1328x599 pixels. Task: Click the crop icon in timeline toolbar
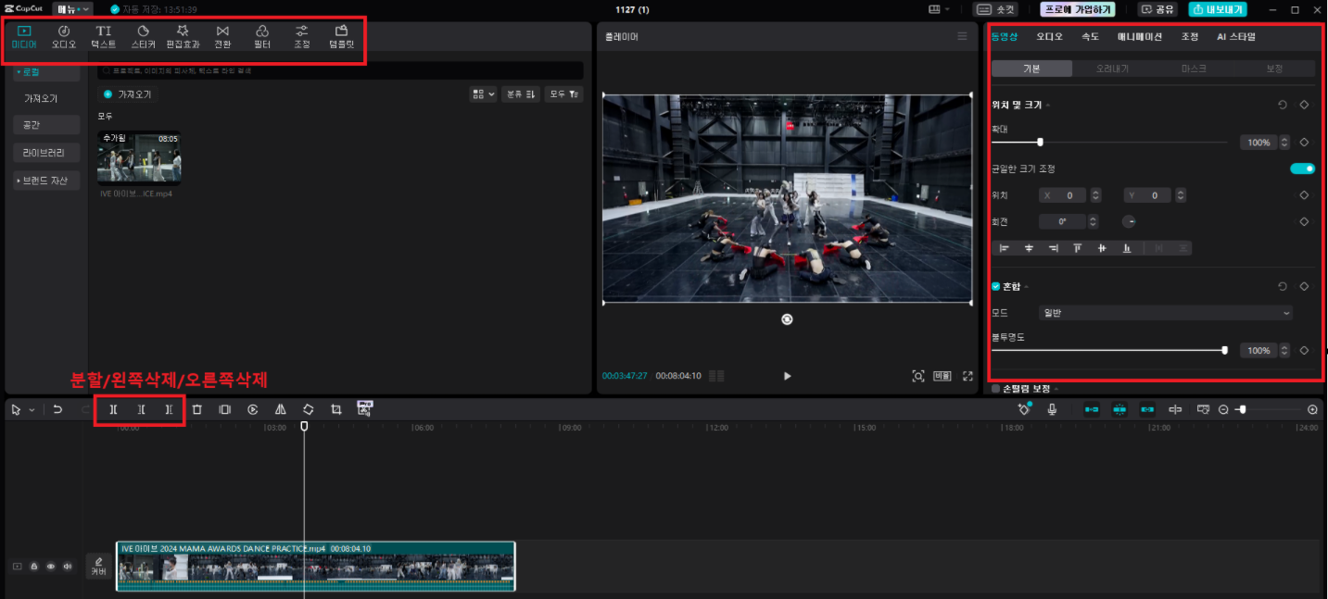(336, 408)
